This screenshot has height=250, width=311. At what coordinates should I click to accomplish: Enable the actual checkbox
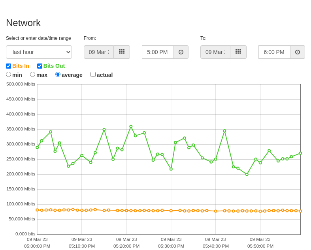93,75
